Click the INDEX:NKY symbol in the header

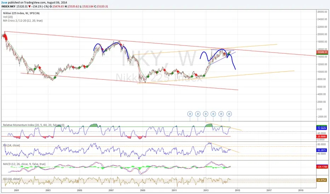[8, 6]
